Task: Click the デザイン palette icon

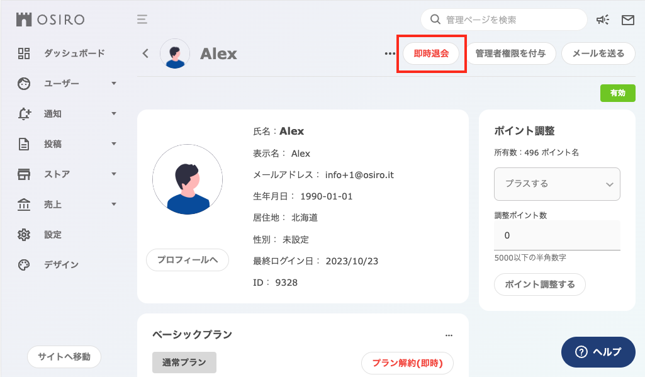Action: 24,264
